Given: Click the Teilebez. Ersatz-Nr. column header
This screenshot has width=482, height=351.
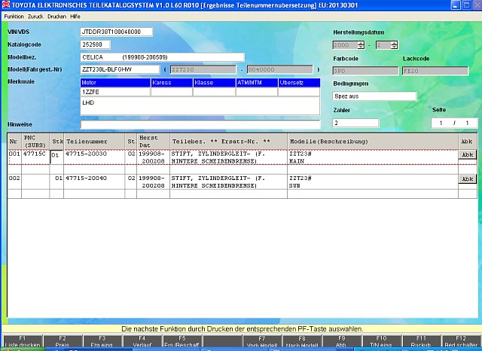Looking at the screenshot, I should tap(228, 142).
